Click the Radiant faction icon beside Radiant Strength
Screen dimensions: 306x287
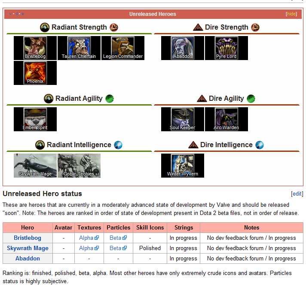tap(45, 27)
